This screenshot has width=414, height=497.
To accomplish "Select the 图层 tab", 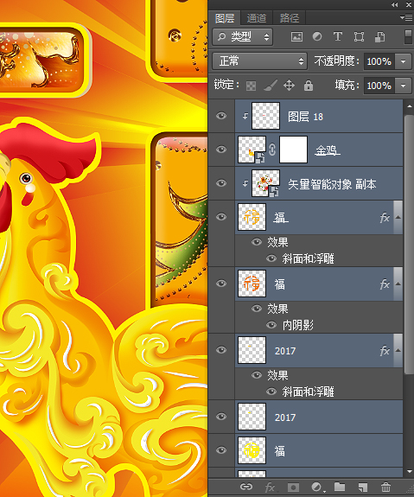I will 225,18.
